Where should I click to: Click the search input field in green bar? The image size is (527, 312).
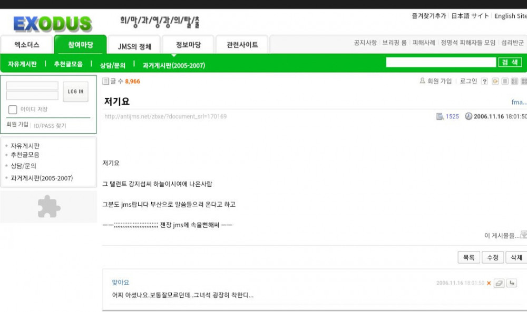coord(441,63)
